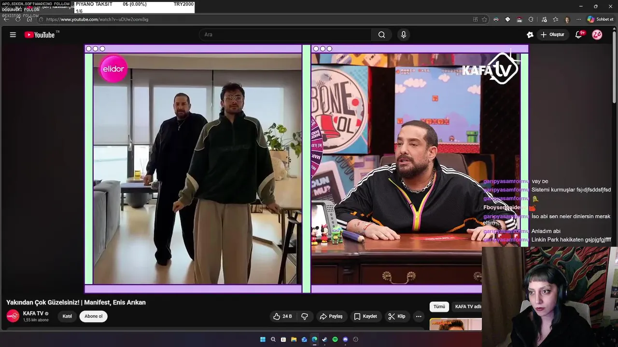618x347 pixels.
Task: Click the Katıl join button
Action: pos(68,317)
